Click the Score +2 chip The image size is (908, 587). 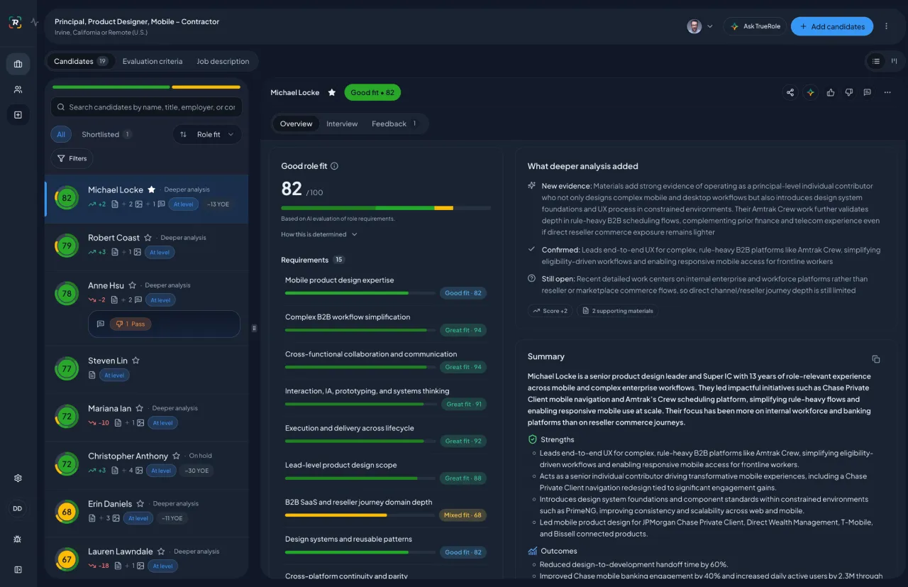(x=550, y=311)
